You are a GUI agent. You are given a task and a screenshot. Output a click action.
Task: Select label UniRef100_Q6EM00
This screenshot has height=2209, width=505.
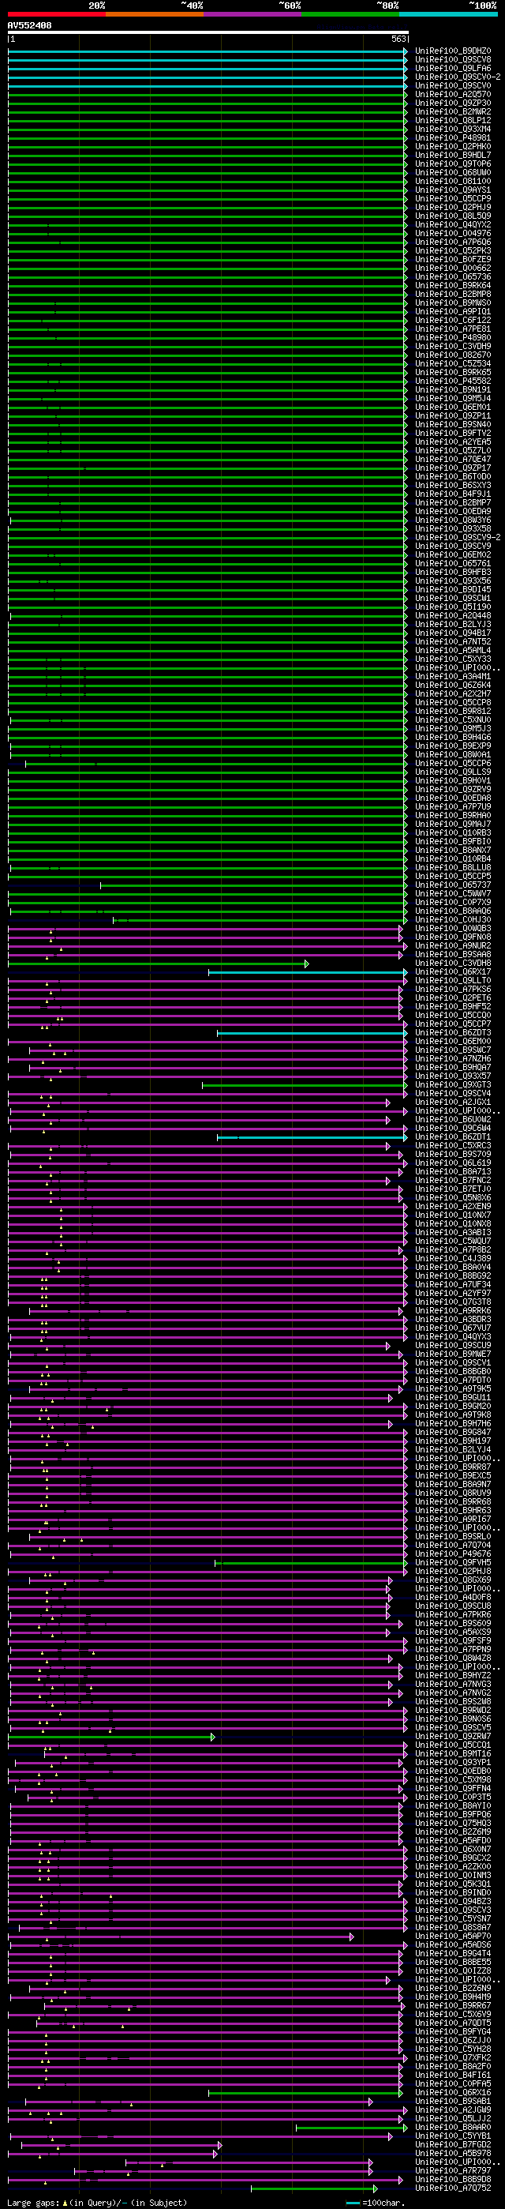(454, 1042)
